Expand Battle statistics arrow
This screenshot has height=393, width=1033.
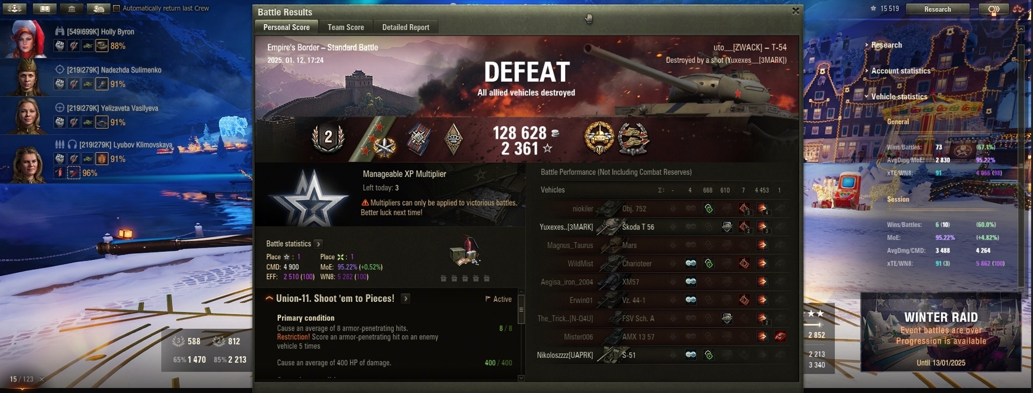coord(318,244)
